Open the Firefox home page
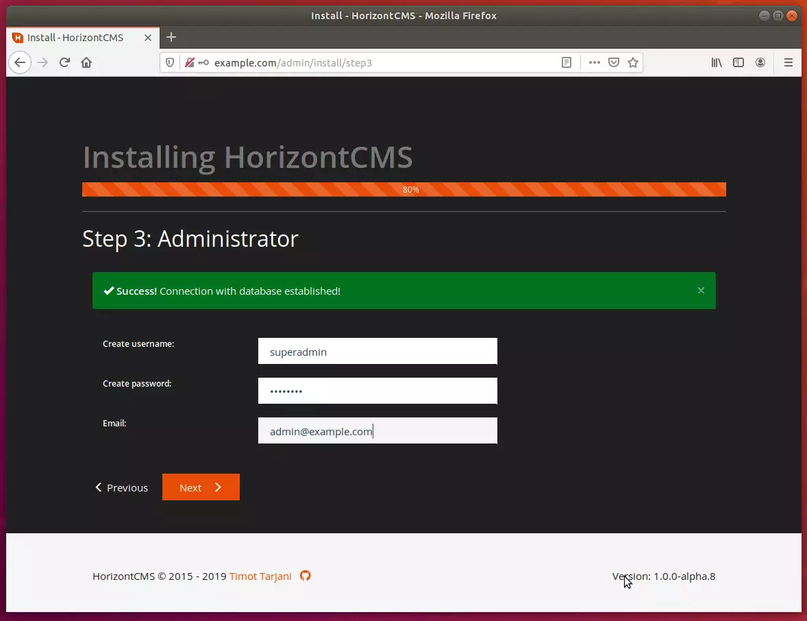Image resolution: width=807 pixels, height=621 pixels. pos(86,63)
